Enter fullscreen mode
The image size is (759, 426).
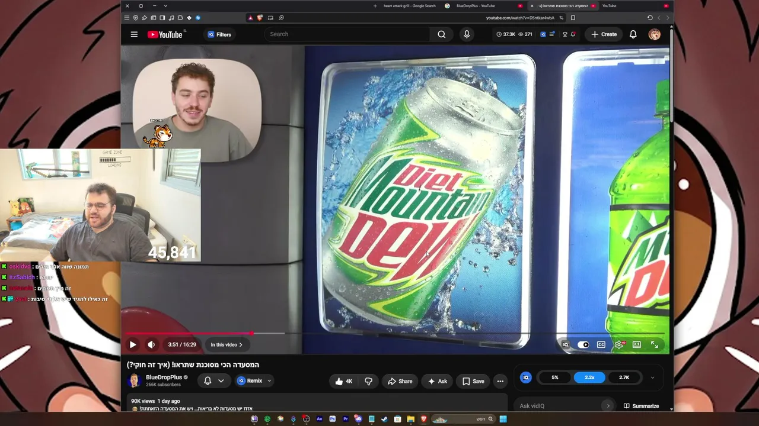655,344
